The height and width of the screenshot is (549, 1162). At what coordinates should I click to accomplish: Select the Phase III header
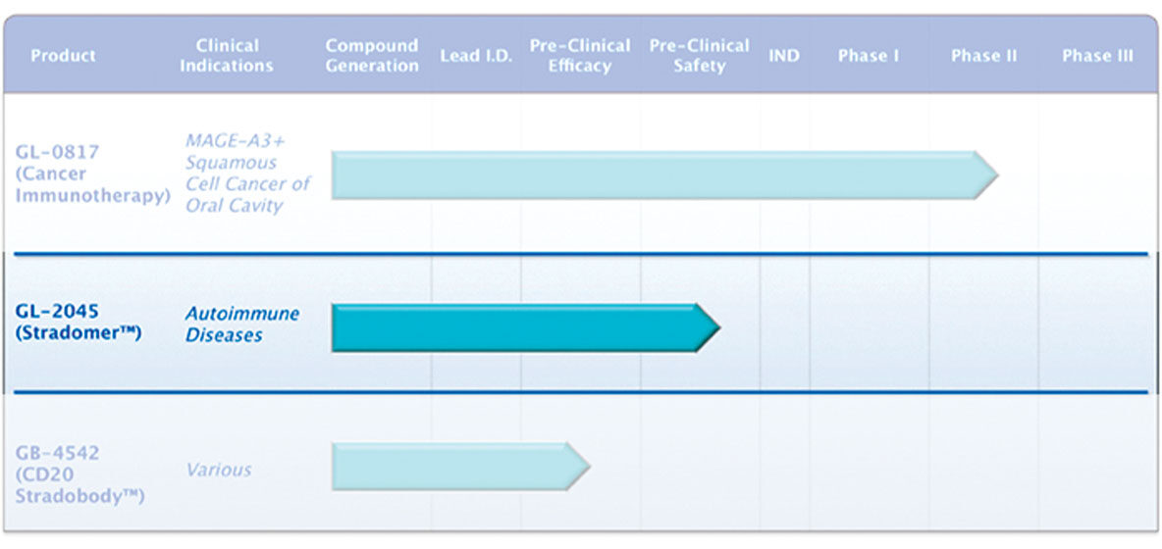click(1097, 56)
